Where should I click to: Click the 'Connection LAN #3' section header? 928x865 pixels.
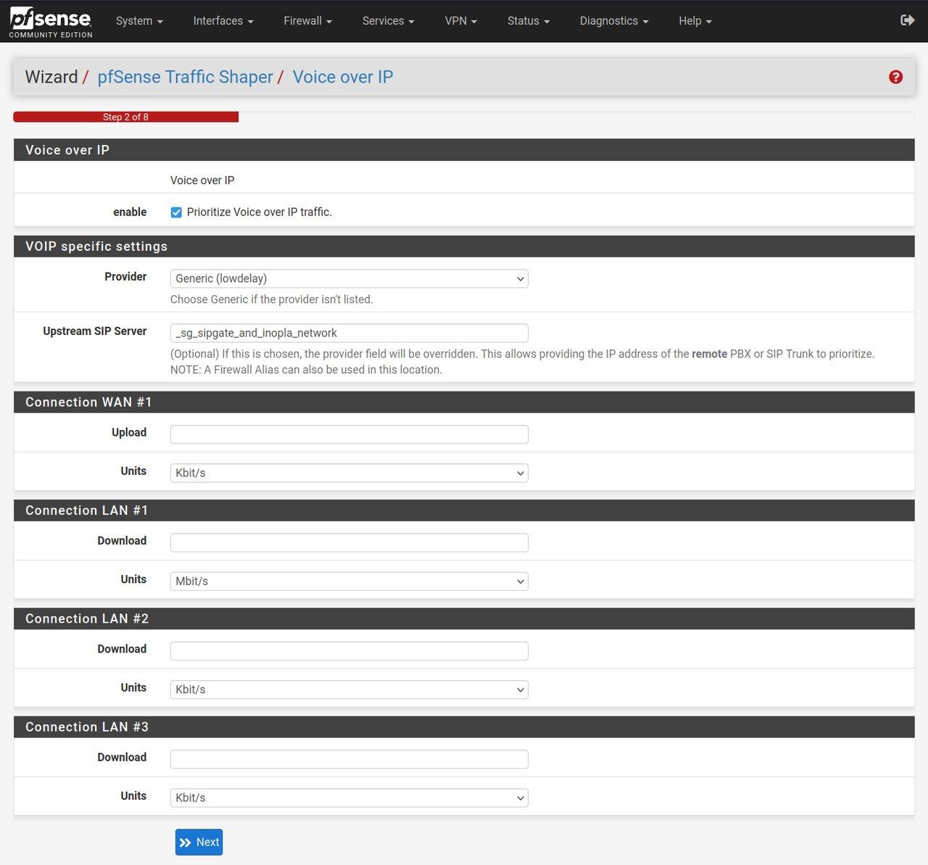pyautogui.click(x=464, y=727)
